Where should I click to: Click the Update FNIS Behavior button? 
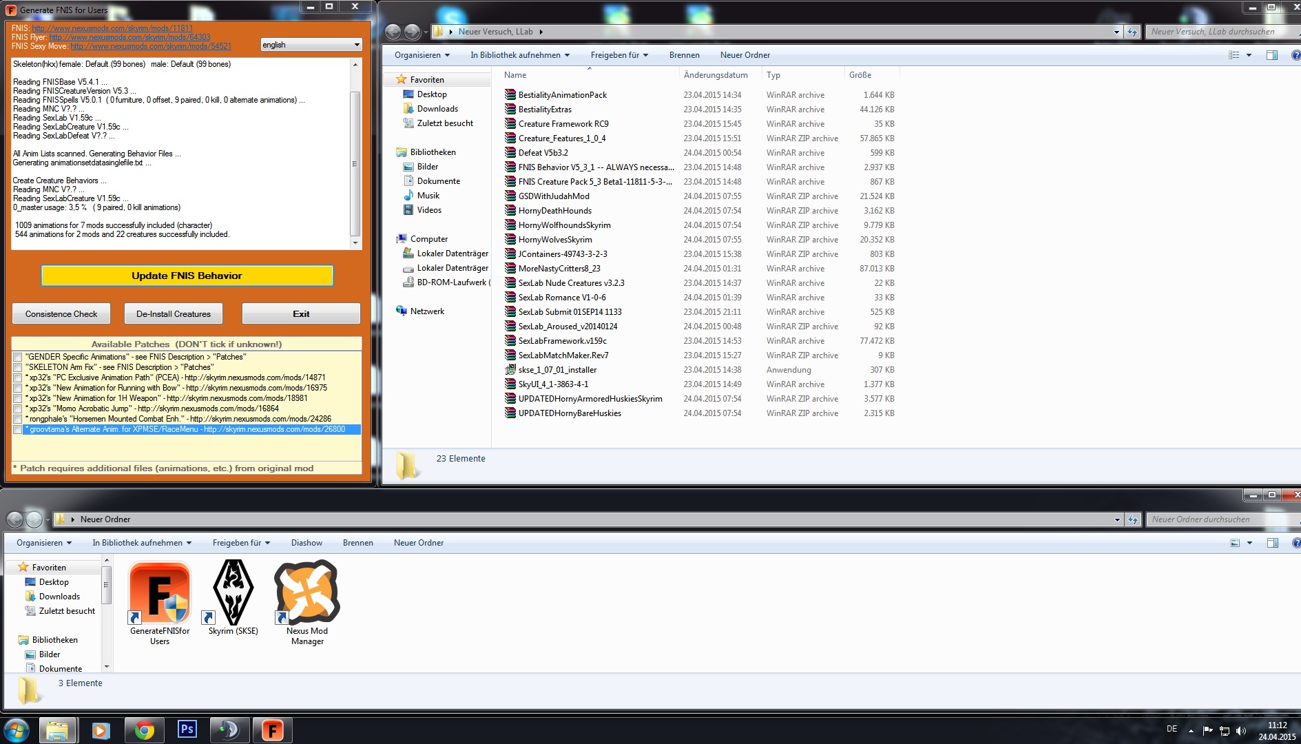pyautogui.click(x=187, y=276)
